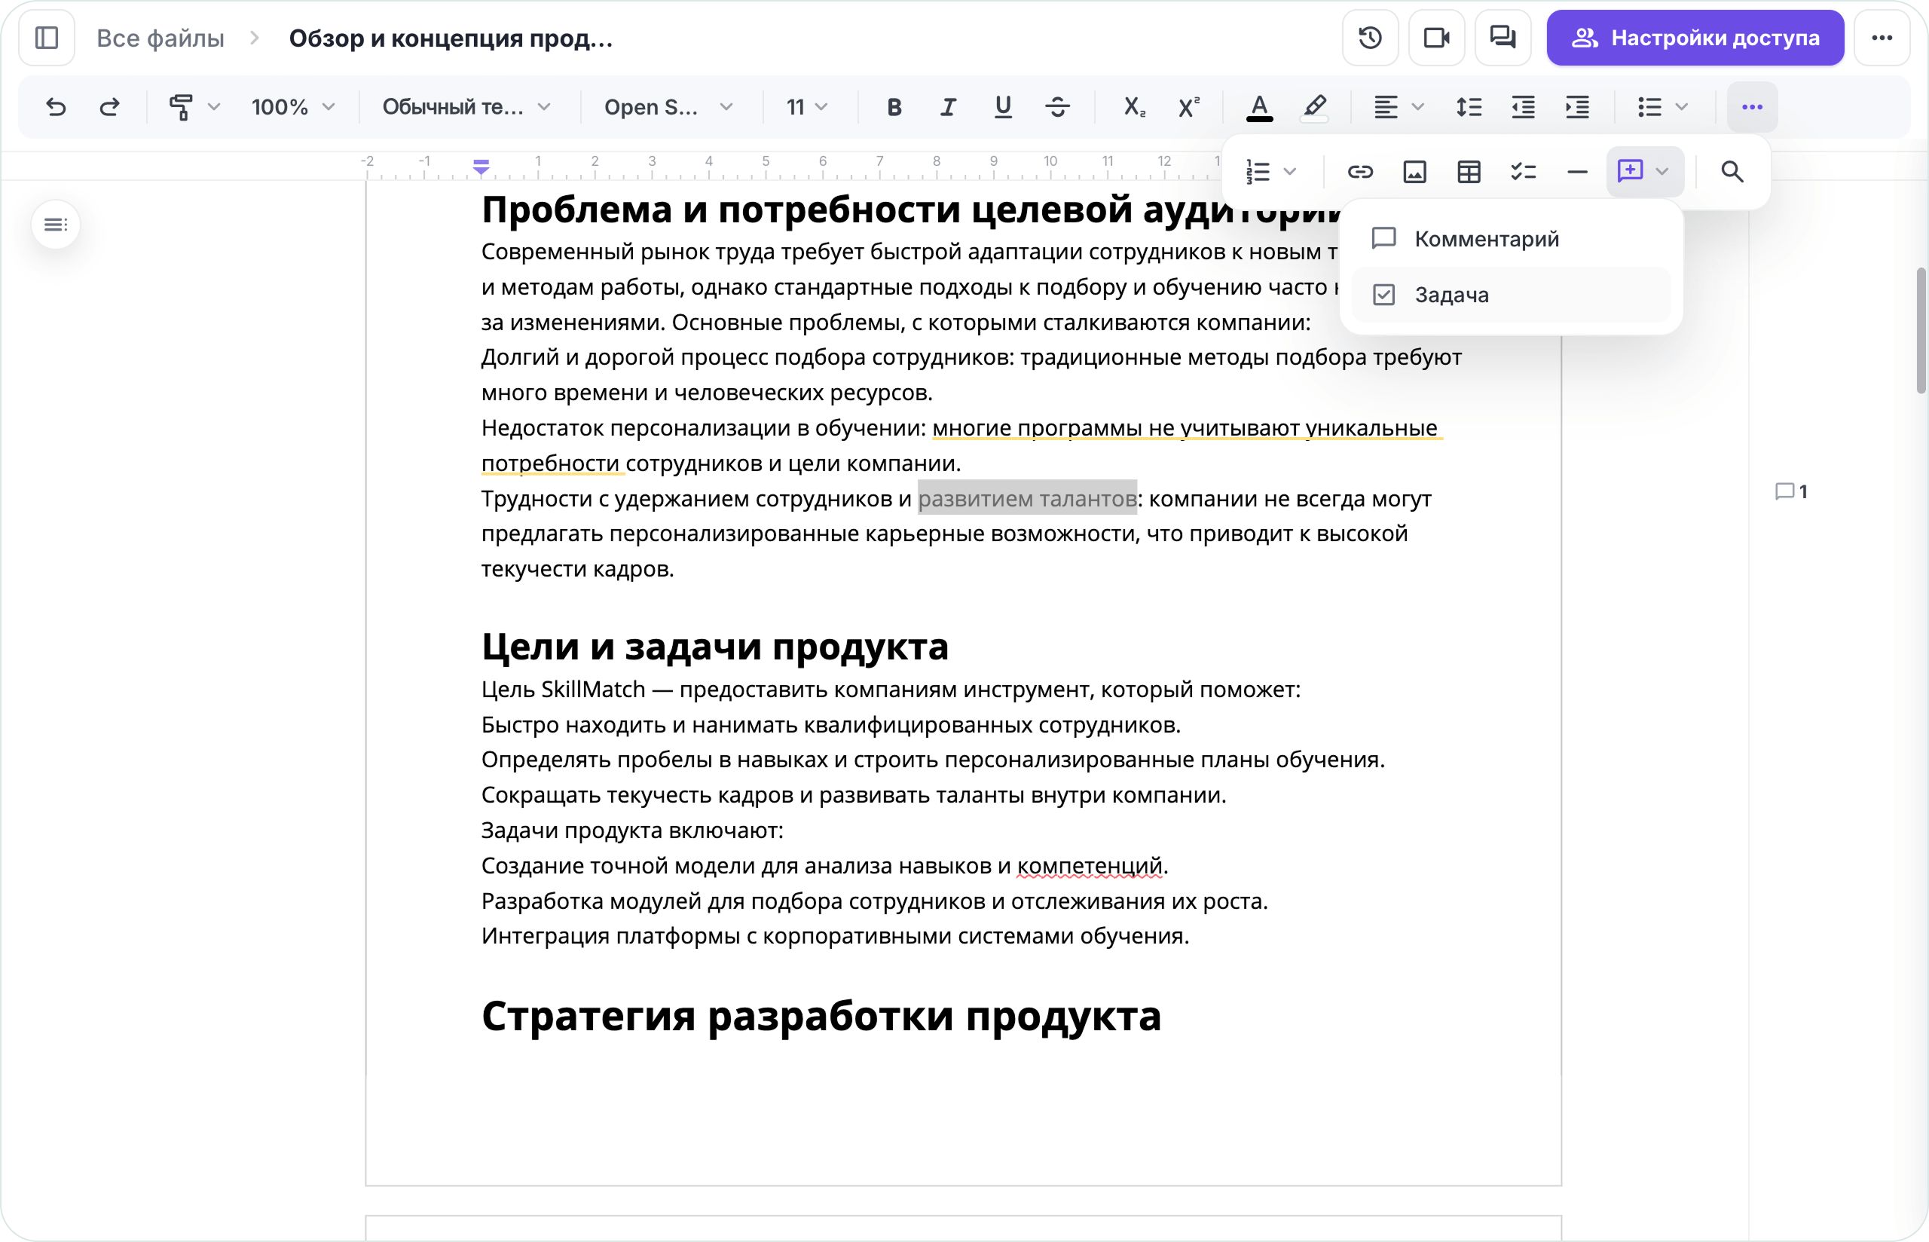Toggle the left sidebar panel

click(47, 38)
